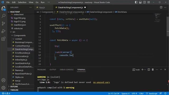169x95 pixels.
Task: Show errors and warnings count in status bar
Action: click(x=6, y=93)
